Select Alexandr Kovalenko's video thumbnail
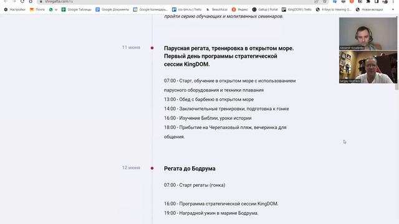The width and height of the screenshot is (399, 224). click(x=368, y=34)
